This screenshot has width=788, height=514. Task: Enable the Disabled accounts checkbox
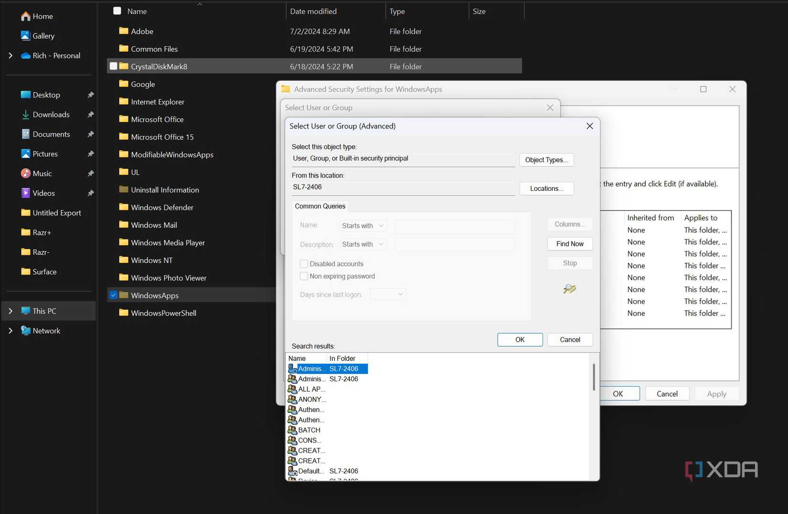pos(304,263)
